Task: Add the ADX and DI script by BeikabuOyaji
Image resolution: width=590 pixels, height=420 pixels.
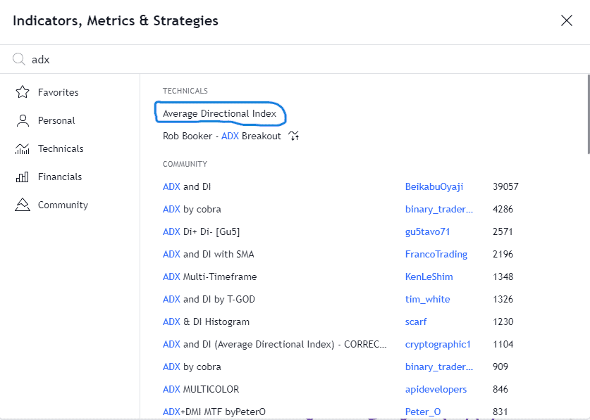Action: [x=187, y=186]
